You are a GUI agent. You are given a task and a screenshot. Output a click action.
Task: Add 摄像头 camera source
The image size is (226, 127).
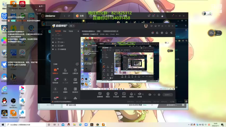[x=108, y=95]
